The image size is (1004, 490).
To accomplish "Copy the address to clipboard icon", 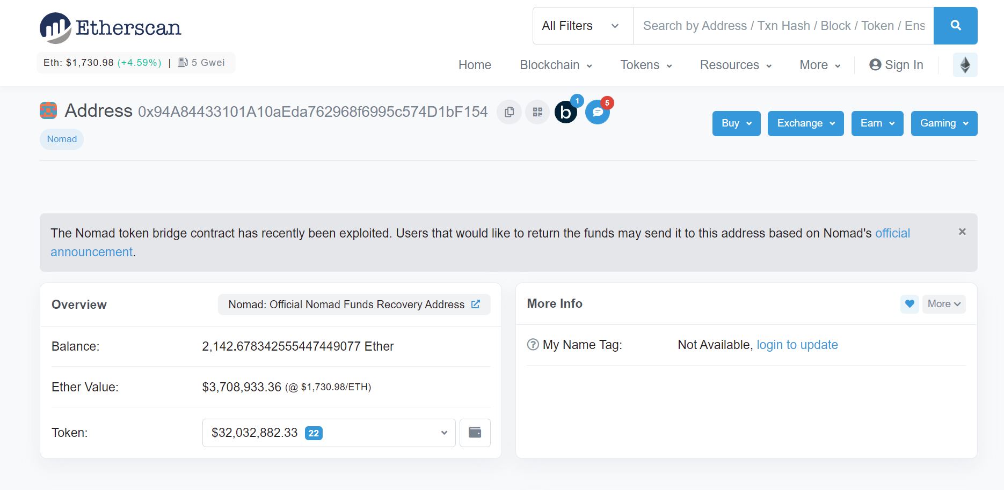I will pyautogui.click(x=509, y=112).
